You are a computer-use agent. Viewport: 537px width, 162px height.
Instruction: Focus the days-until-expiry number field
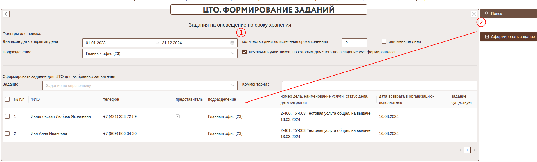[354, 43]
